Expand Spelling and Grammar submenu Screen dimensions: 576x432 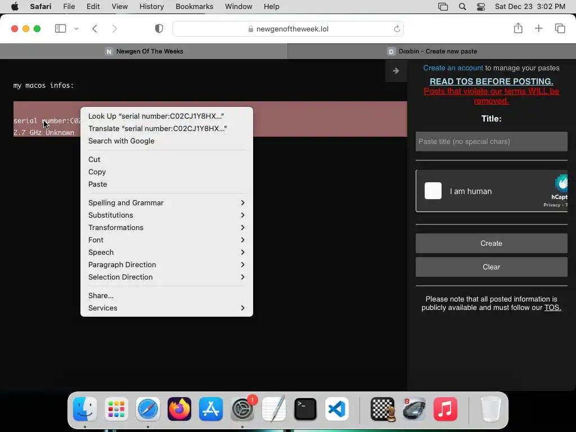coord(166,202)
